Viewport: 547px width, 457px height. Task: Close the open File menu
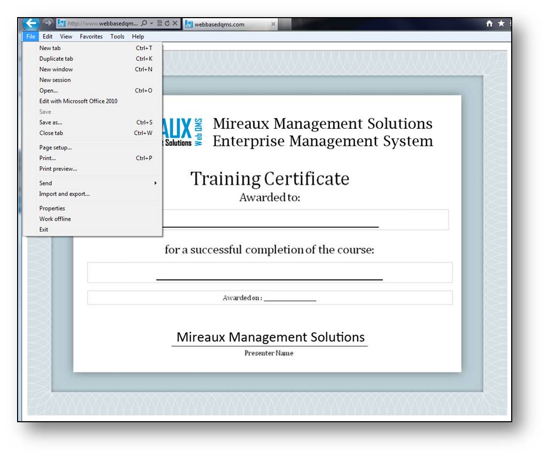[30, 36]
